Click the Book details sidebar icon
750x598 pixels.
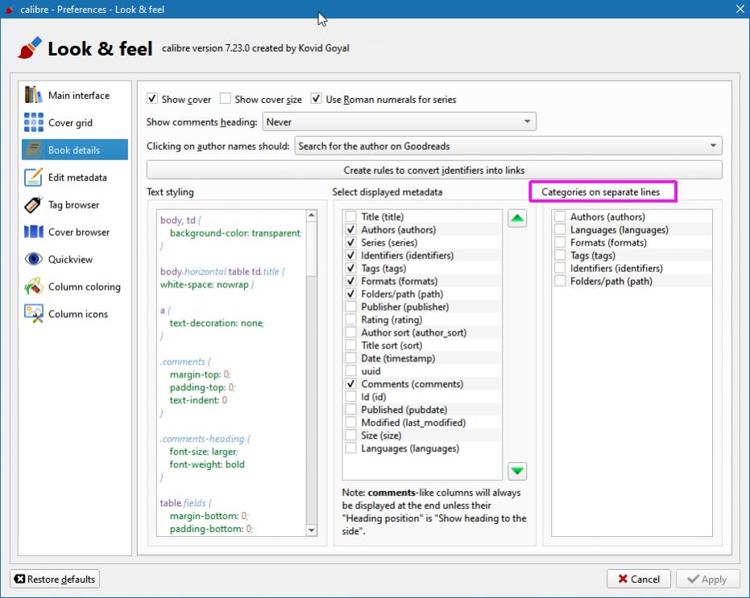coord(33,150)
